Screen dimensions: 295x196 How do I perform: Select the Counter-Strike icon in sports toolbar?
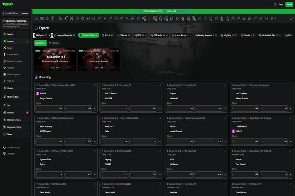(x=66, y=18)
